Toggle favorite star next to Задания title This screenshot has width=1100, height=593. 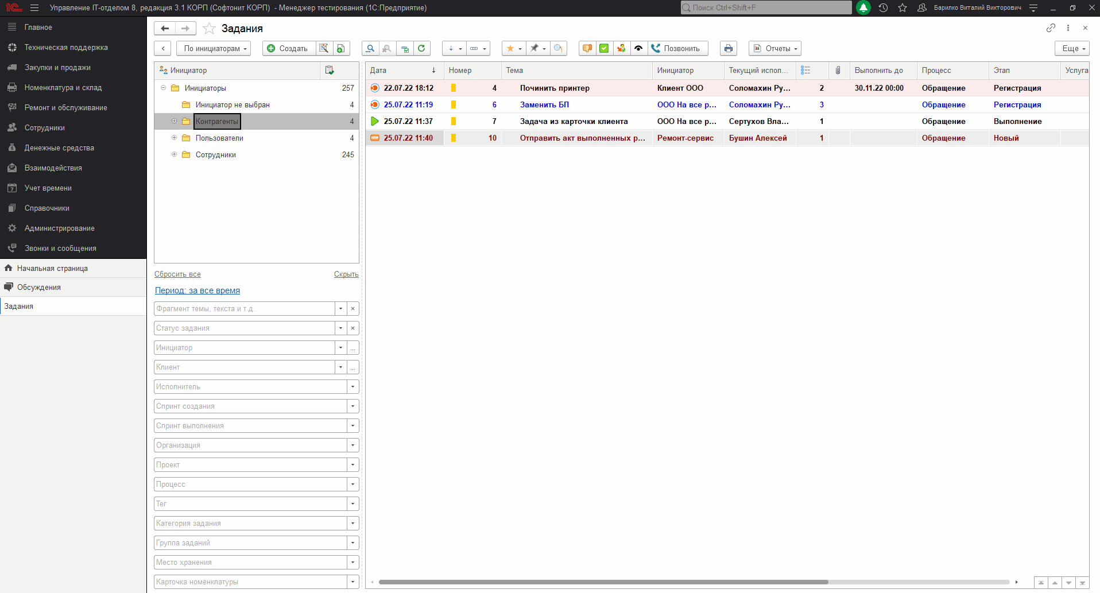point(209,29)
